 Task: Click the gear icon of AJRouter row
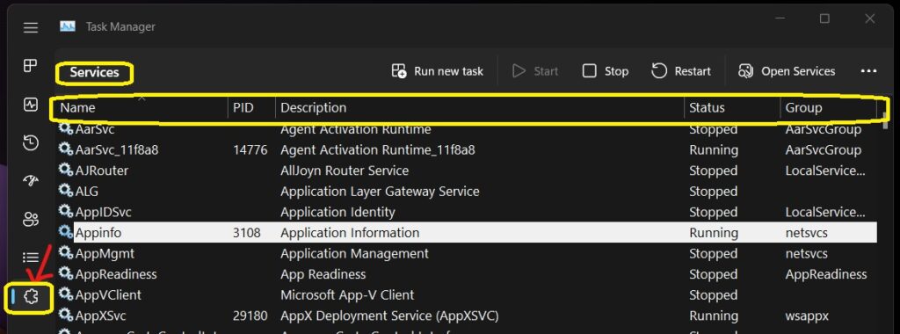(x=66, y=170)
